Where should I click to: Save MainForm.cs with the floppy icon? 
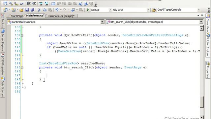pyautogui.click(x=27, y=10)
